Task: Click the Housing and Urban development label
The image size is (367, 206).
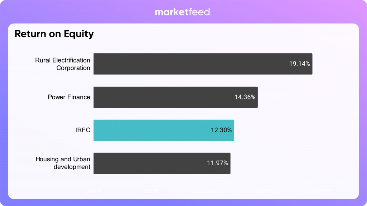Action: 63,163
